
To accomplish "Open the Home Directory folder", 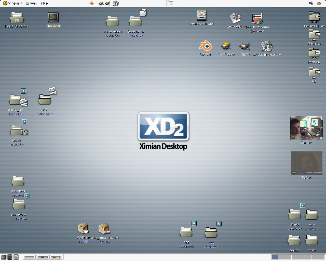I will click(x=17, y=18).
